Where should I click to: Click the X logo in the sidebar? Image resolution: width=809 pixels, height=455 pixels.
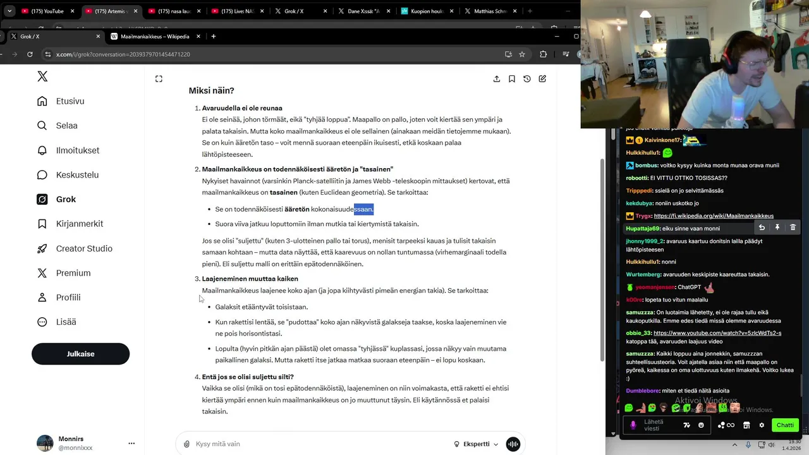42,76
